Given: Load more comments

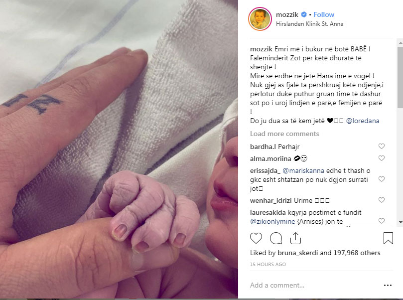Looking at the screenshot, I should click(x=284, y=134).
